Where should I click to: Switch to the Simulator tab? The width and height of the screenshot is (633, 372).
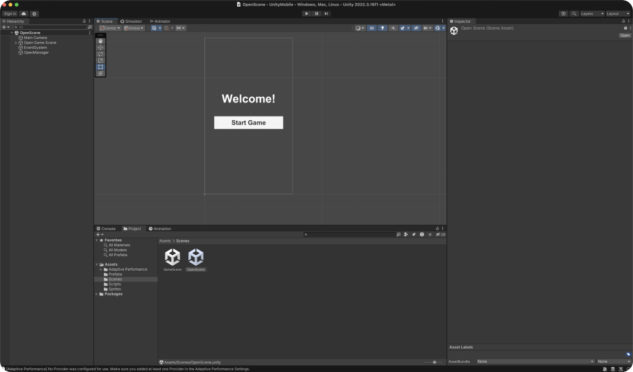pyautogui.click(x=131, y=21)
